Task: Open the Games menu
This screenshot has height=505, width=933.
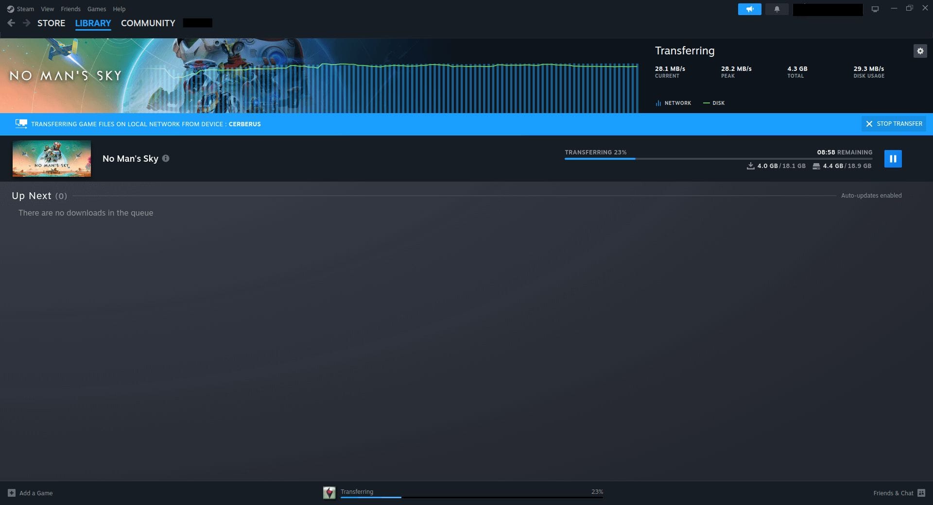Action: [96, 9]
